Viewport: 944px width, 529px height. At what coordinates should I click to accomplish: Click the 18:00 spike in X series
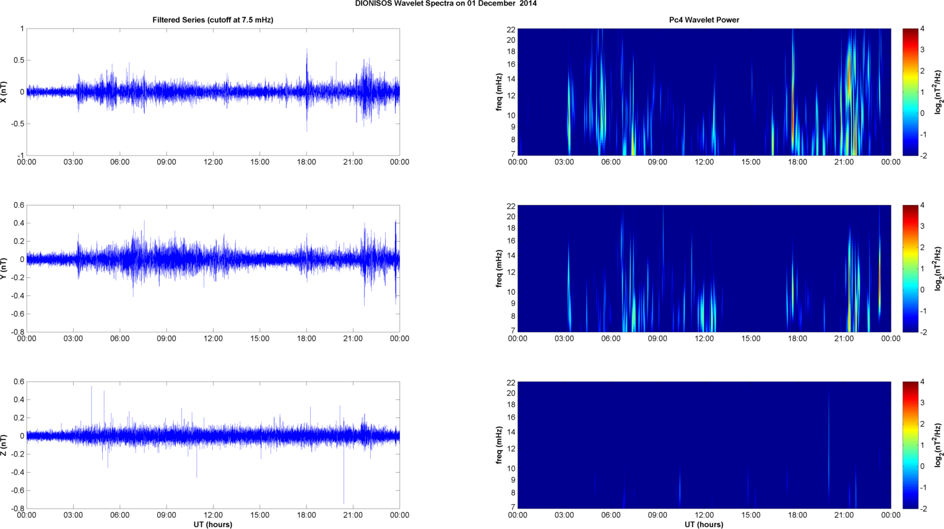306,90
